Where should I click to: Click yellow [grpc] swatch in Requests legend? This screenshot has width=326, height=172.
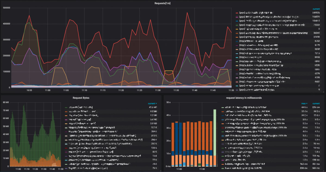(237, 29)
